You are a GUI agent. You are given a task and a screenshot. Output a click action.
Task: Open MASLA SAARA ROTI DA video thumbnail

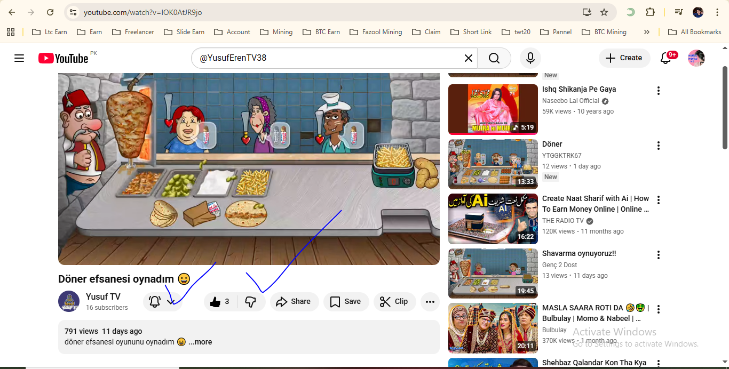click(493, 328)
